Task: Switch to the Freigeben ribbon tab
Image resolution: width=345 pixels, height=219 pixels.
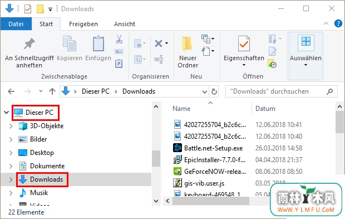Action: [x=83, y=24]
